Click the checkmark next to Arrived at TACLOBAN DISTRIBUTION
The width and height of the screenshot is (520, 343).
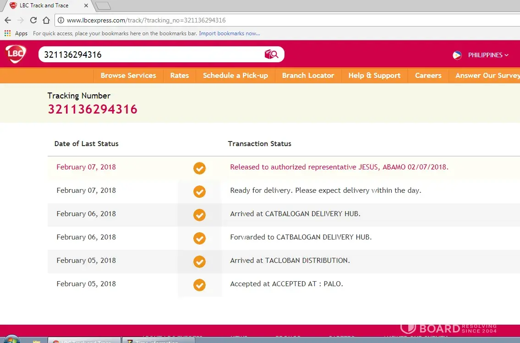coord(199,261)
